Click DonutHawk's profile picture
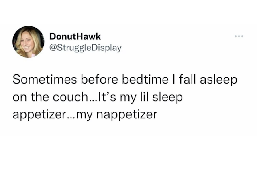 point(29,42)
